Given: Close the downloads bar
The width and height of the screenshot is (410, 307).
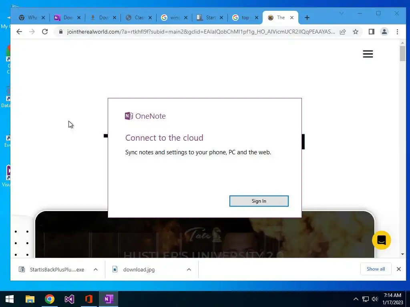Looking at the screenshot, I should pyautogui.click(x=398, y=269).
